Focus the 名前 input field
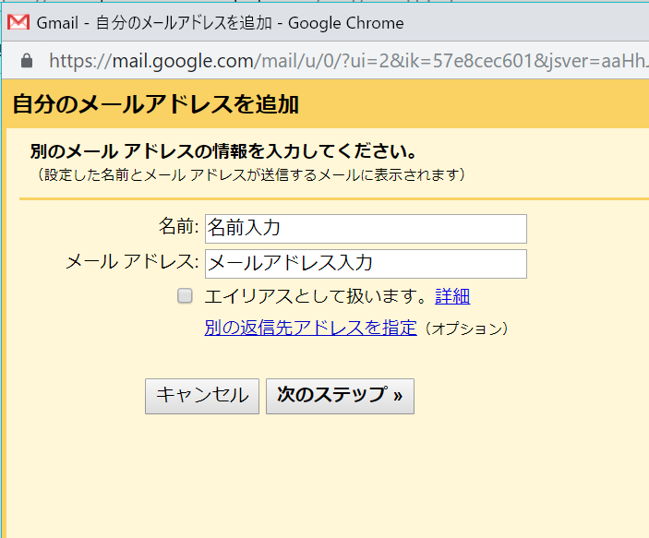The width and height of the screenshot is (649, 538). pyautogui.click(x=365, y=228)
